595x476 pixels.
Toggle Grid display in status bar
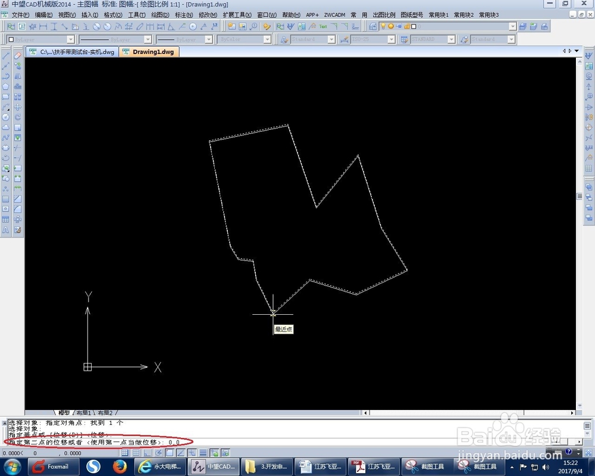tap(136, 452)
